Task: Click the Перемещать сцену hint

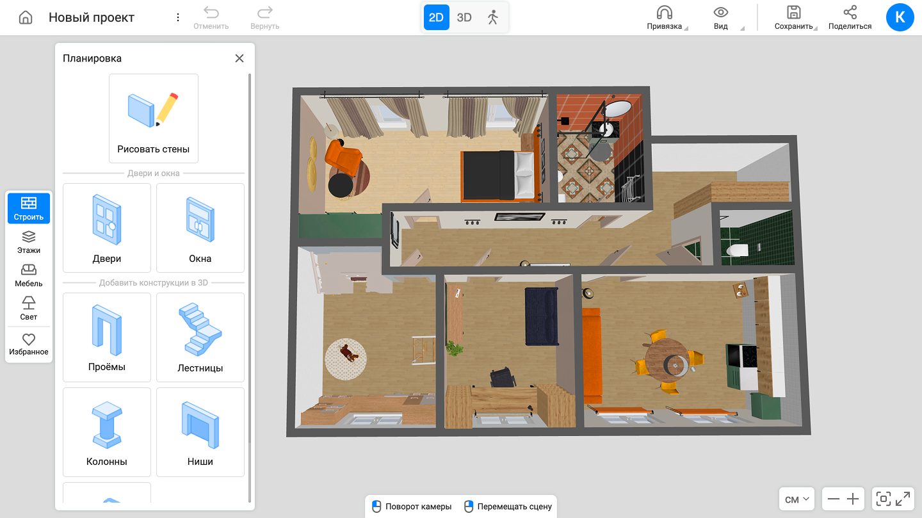Action: [x=508, y=506]
